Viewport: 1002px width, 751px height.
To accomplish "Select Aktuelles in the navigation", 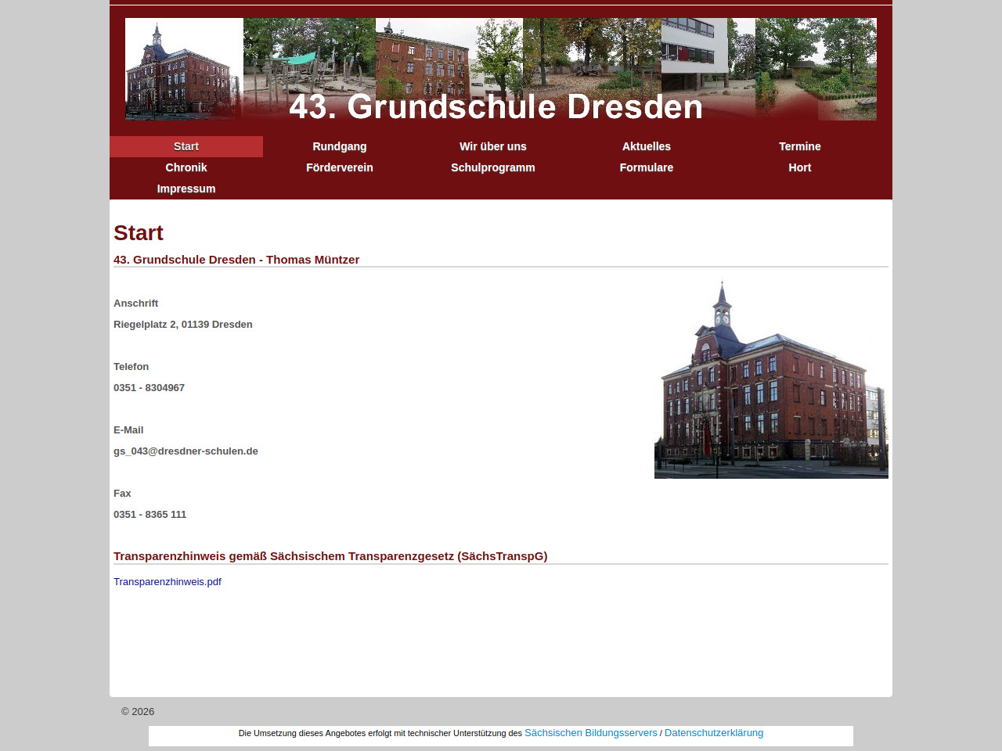I will (647, 146).
